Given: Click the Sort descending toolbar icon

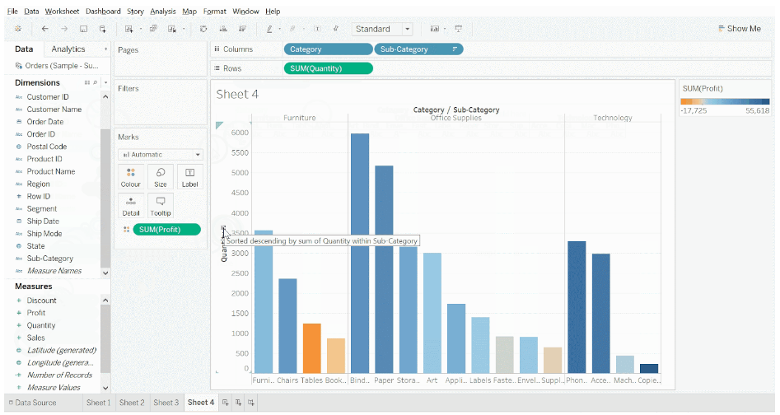Looking at the screenshot, I should [241, 29].
